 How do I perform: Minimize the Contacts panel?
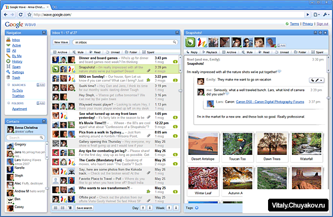(44, 121)
